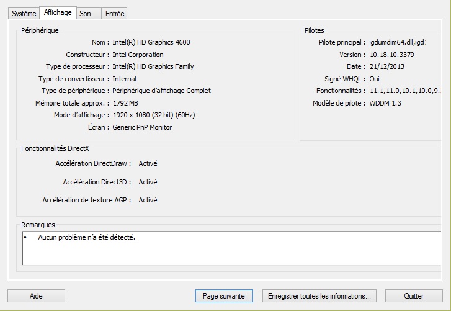Click the WDDM 1.3 driver model
The image size is (451, 311).
pos(385,103)
